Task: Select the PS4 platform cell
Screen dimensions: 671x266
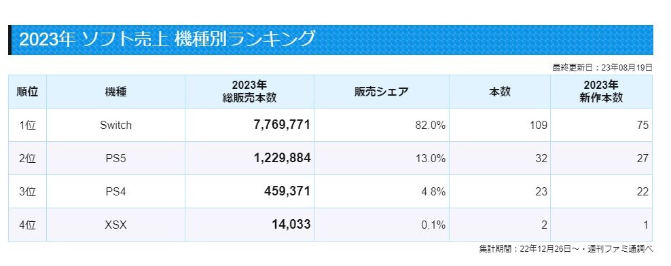Action: pyautogui.click(x=115, y=191)
